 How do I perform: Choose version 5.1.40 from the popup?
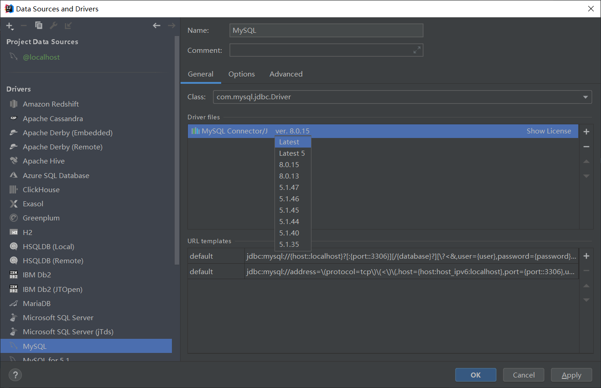[293, 233]
